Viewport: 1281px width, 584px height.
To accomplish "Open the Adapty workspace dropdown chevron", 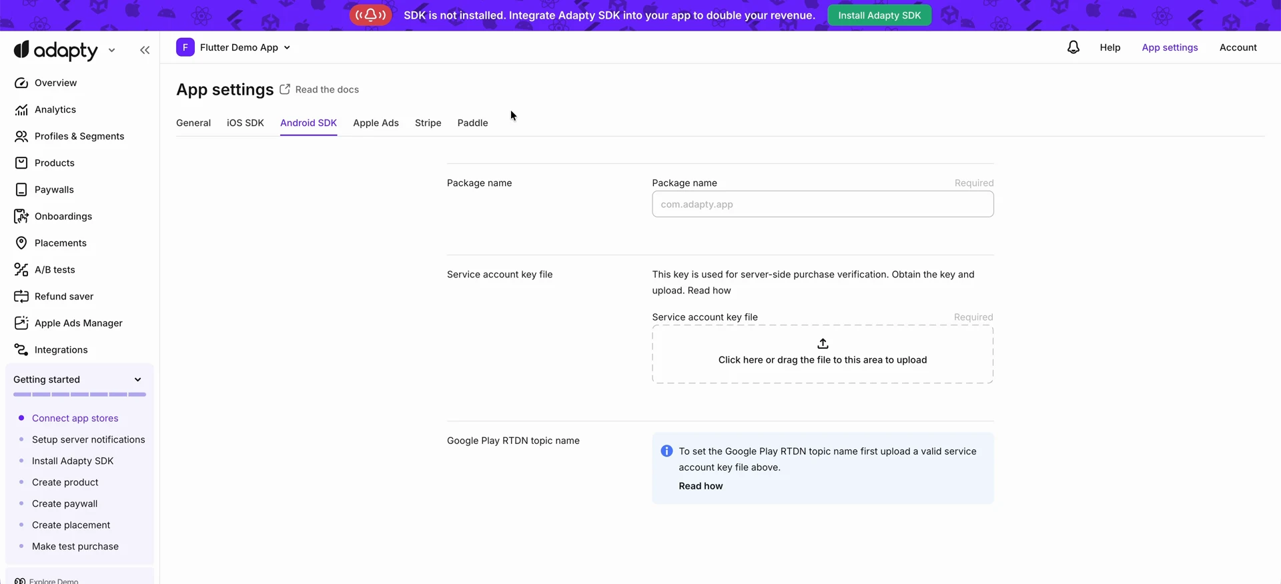I will pyautogui.click(x=111, y=50).
